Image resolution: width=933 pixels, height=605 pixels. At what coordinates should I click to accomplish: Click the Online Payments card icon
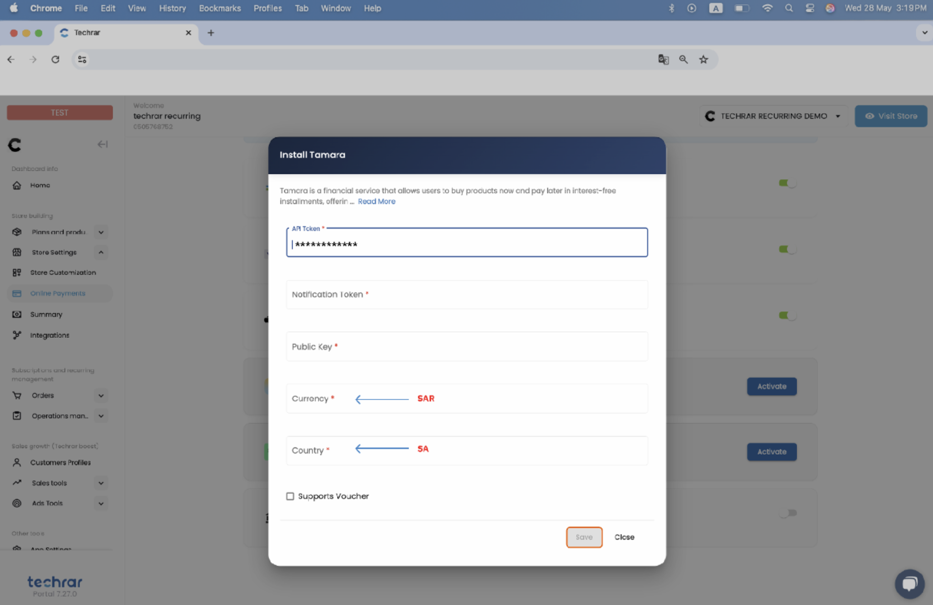click(17, 293)
